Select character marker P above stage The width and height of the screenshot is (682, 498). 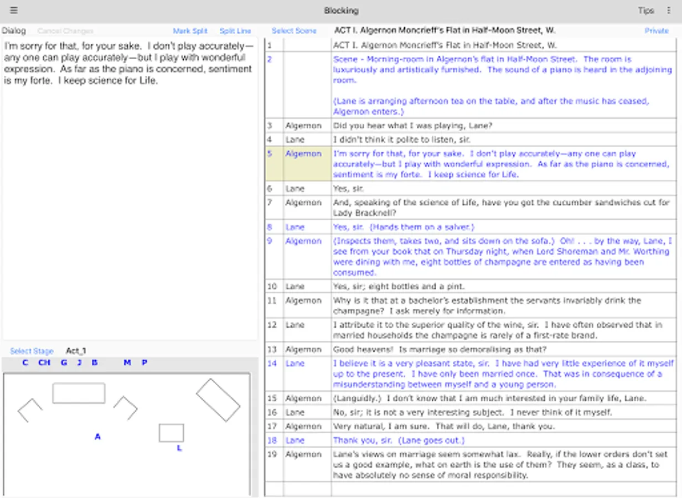pyautogui.click(x=144, y=362)
